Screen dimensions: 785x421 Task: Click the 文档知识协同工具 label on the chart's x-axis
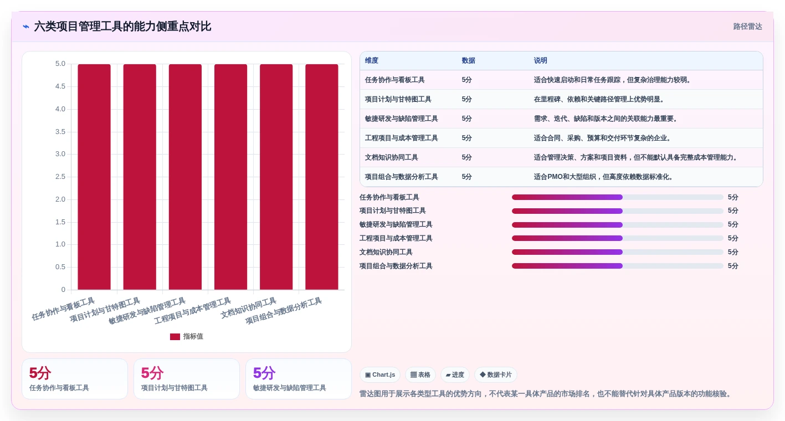(x=249, y=308)
